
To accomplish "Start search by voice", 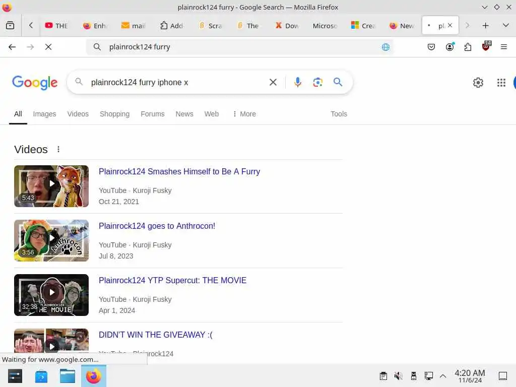I will pyautogui.click(x=298, y=82).
